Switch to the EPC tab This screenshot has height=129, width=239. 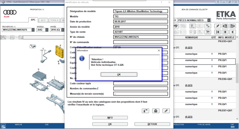tap(33, 20)
